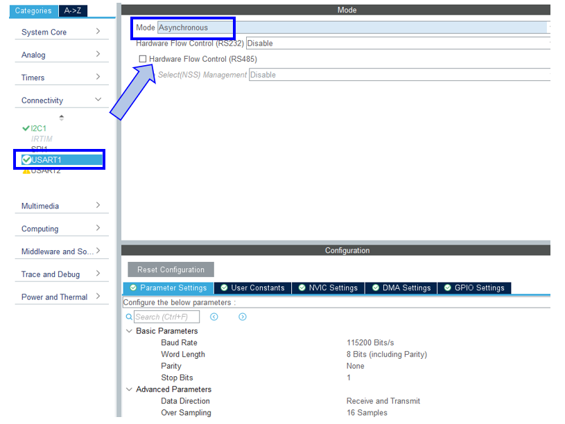Click green check icon on DMA Settings tab
Screen dimensions: 565x424
point(376,288)
